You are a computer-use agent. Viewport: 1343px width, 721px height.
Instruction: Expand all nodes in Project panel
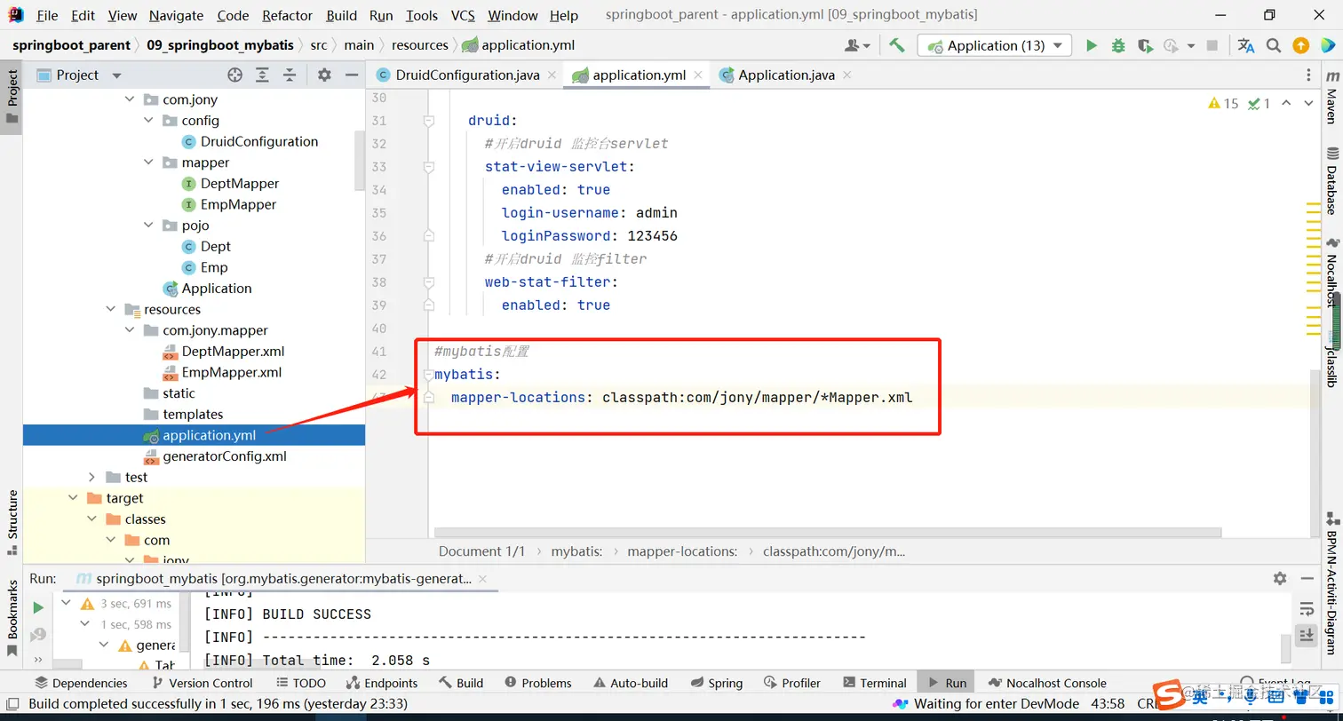pyautogui.click(x=262, y=75)
